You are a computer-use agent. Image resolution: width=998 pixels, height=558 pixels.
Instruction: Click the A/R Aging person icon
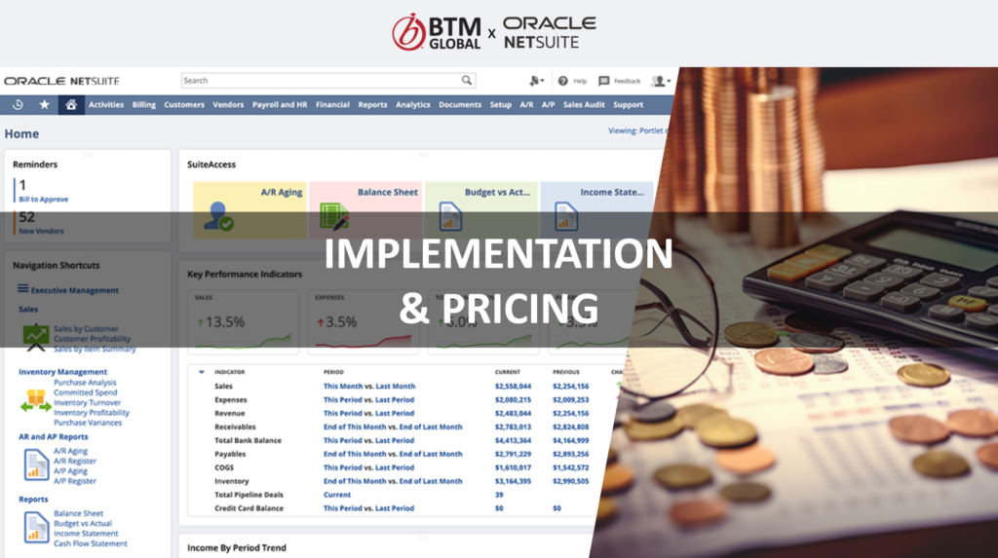tap(218, 215)
